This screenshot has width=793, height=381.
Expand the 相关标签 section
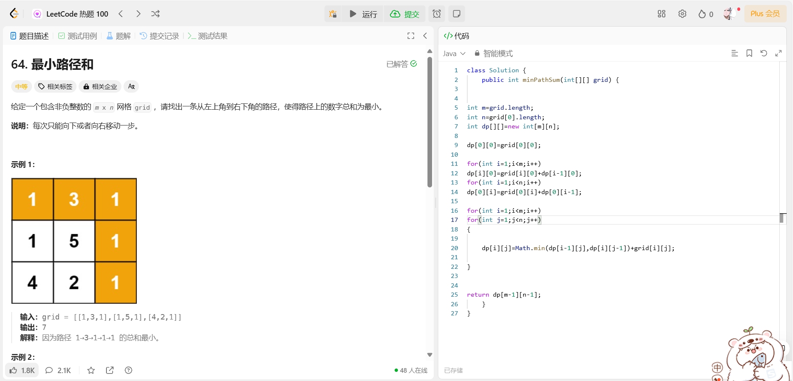pos(55,86)
